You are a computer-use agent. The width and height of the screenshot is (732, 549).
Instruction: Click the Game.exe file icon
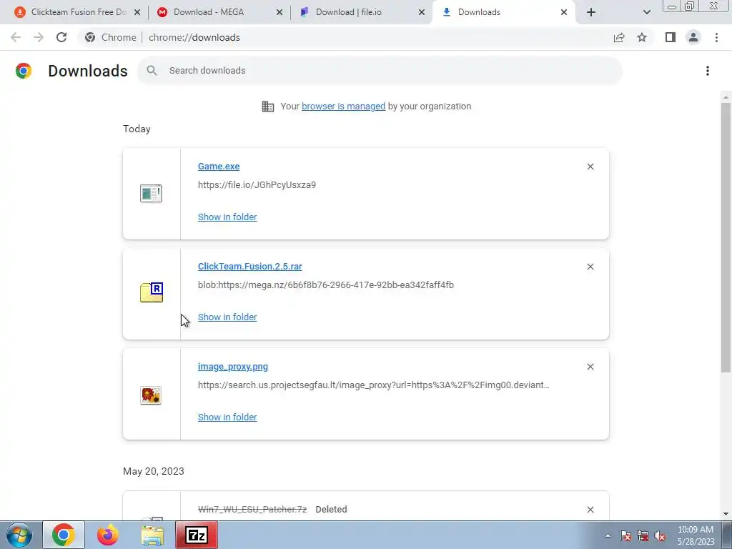(151, 193)
